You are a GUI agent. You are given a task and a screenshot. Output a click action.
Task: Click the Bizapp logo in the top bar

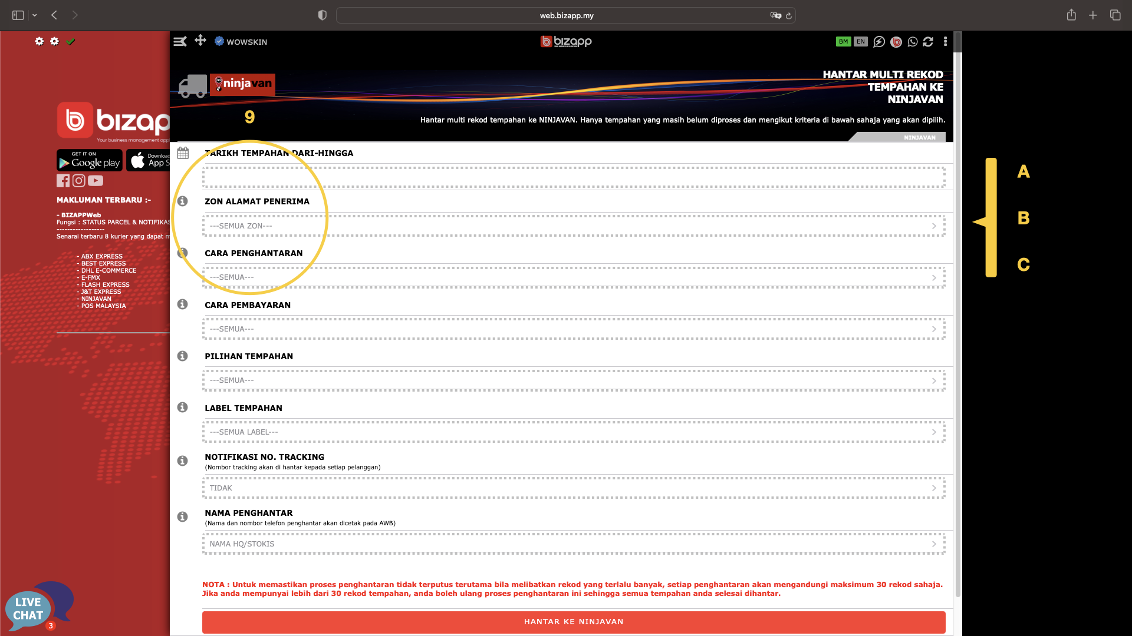(x=566, y=41)
